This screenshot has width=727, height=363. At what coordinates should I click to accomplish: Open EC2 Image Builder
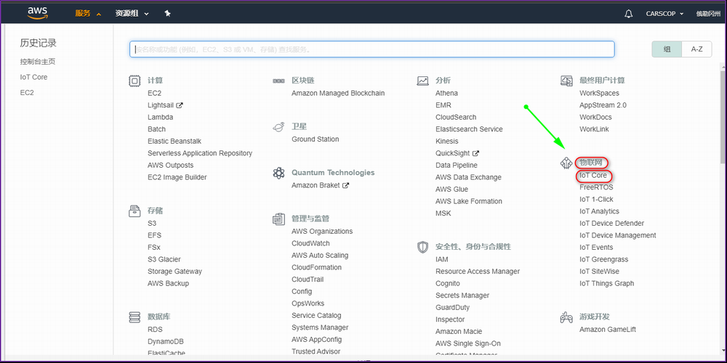tap(177, 177)
